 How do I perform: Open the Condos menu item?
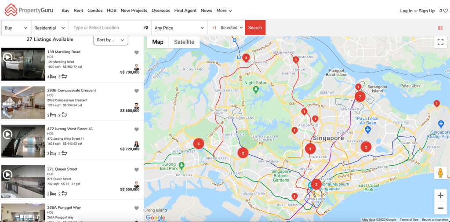pos(95,11)
